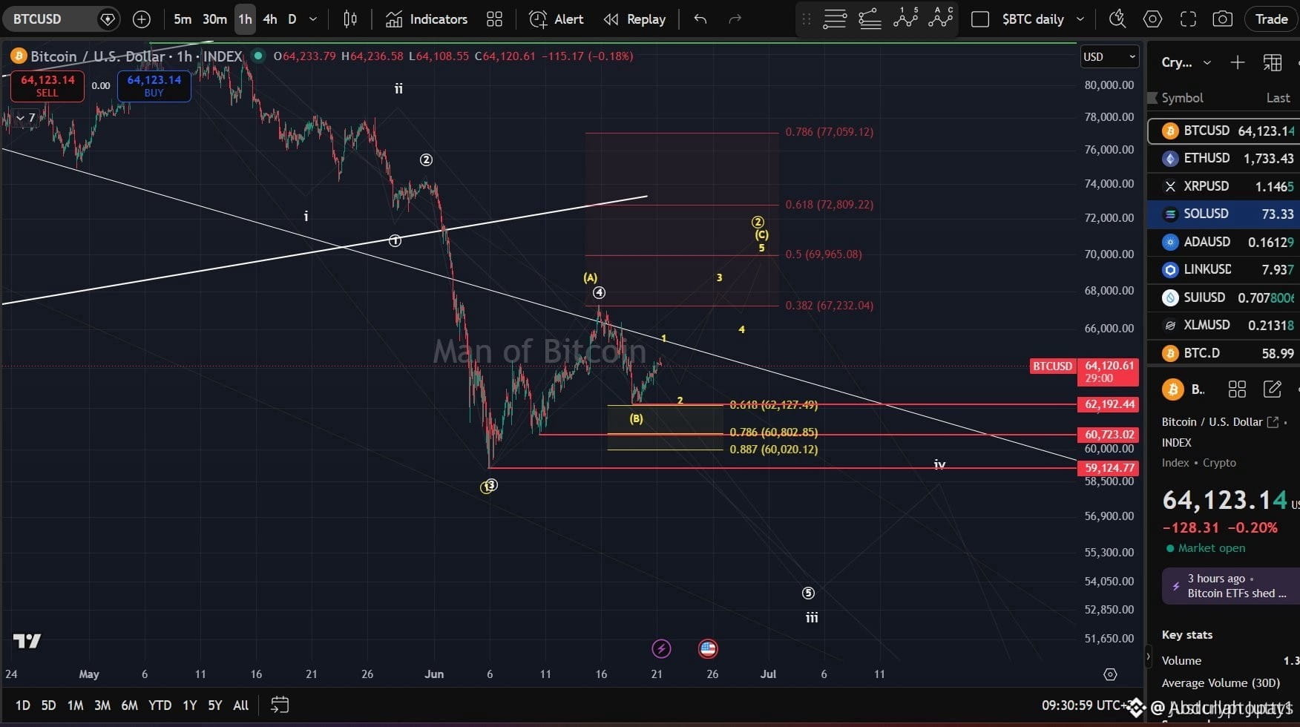Set the chart range to YTD
The image size is (1300, 727).
coord(160,705)
